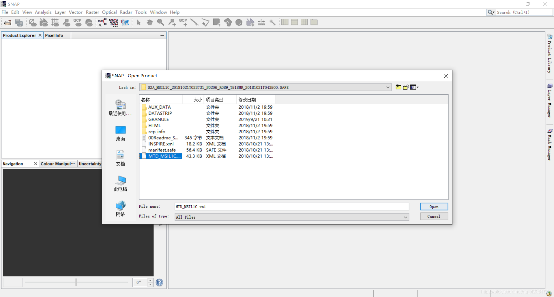Select the Range Finder ruler tool
The height and width of the screenshot is (297, 554).
click(261, 22)
